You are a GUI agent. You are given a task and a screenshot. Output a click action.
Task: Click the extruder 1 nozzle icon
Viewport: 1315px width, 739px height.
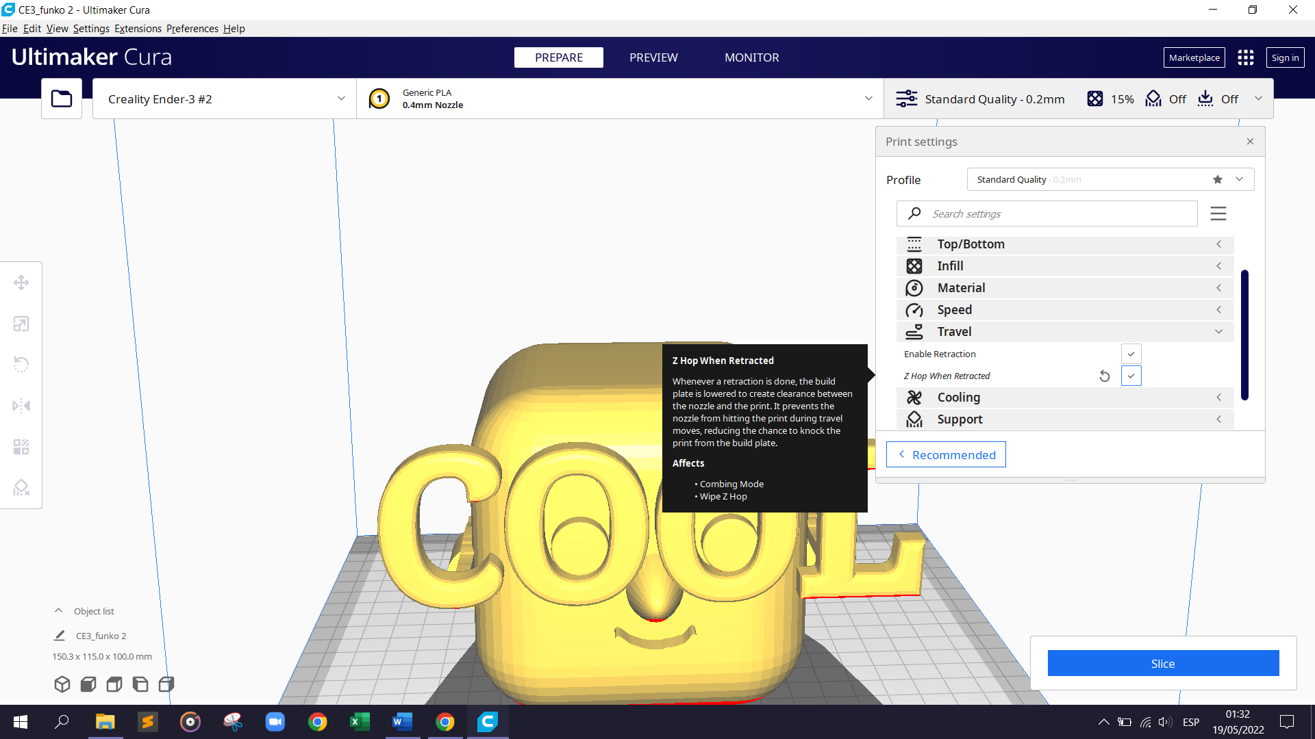click(x=379, y=99)
